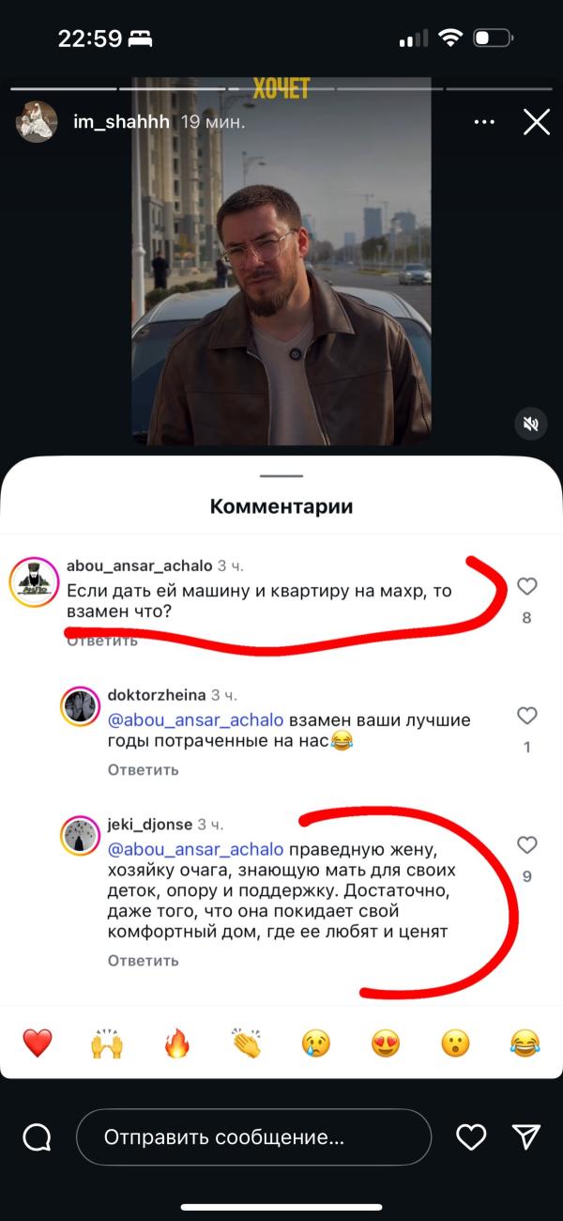This screenshot has height=1221, width=563.
Task: Close the story with the X icon
Action: tap(537, 122)
